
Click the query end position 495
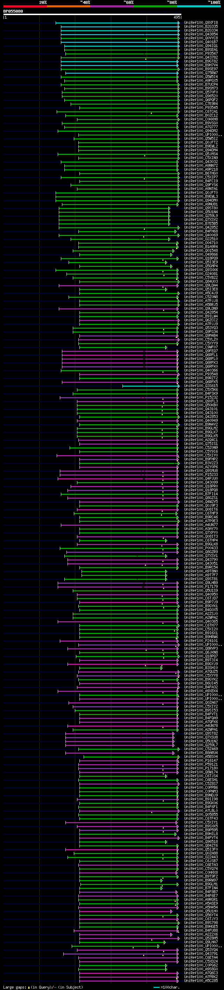tap(176, 17)
